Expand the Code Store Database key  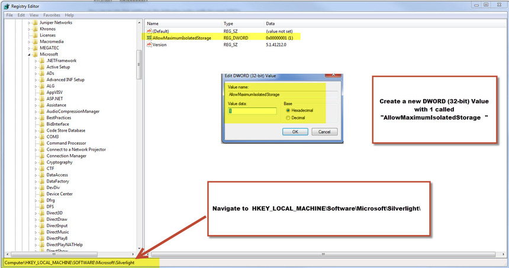point(36,131)
